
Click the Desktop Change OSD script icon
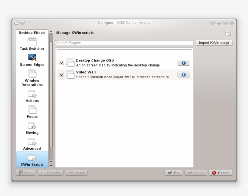[x=70, y=63]
